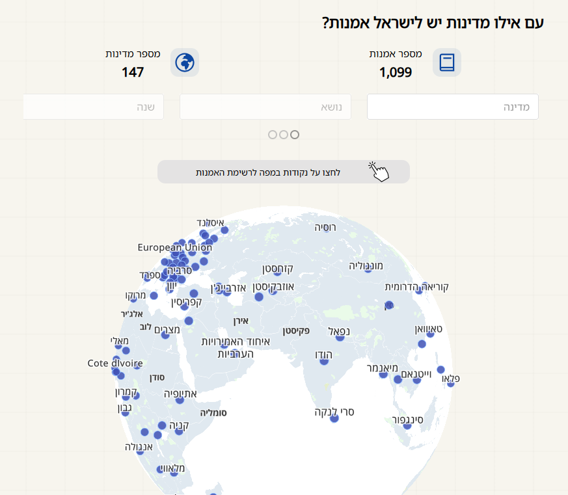Click the globe countries icon
The image size is (568, 495).
pos(185,62)
